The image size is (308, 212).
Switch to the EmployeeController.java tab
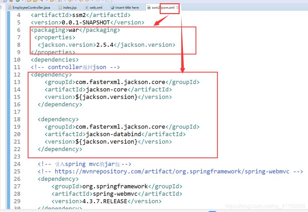29,8
